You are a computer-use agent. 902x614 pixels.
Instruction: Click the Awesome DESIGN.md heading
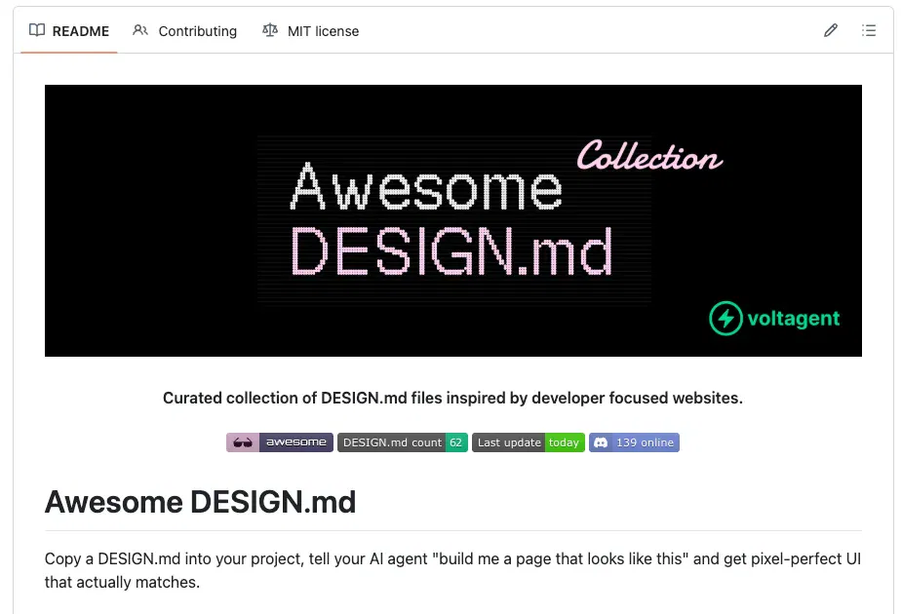point(200,502)
